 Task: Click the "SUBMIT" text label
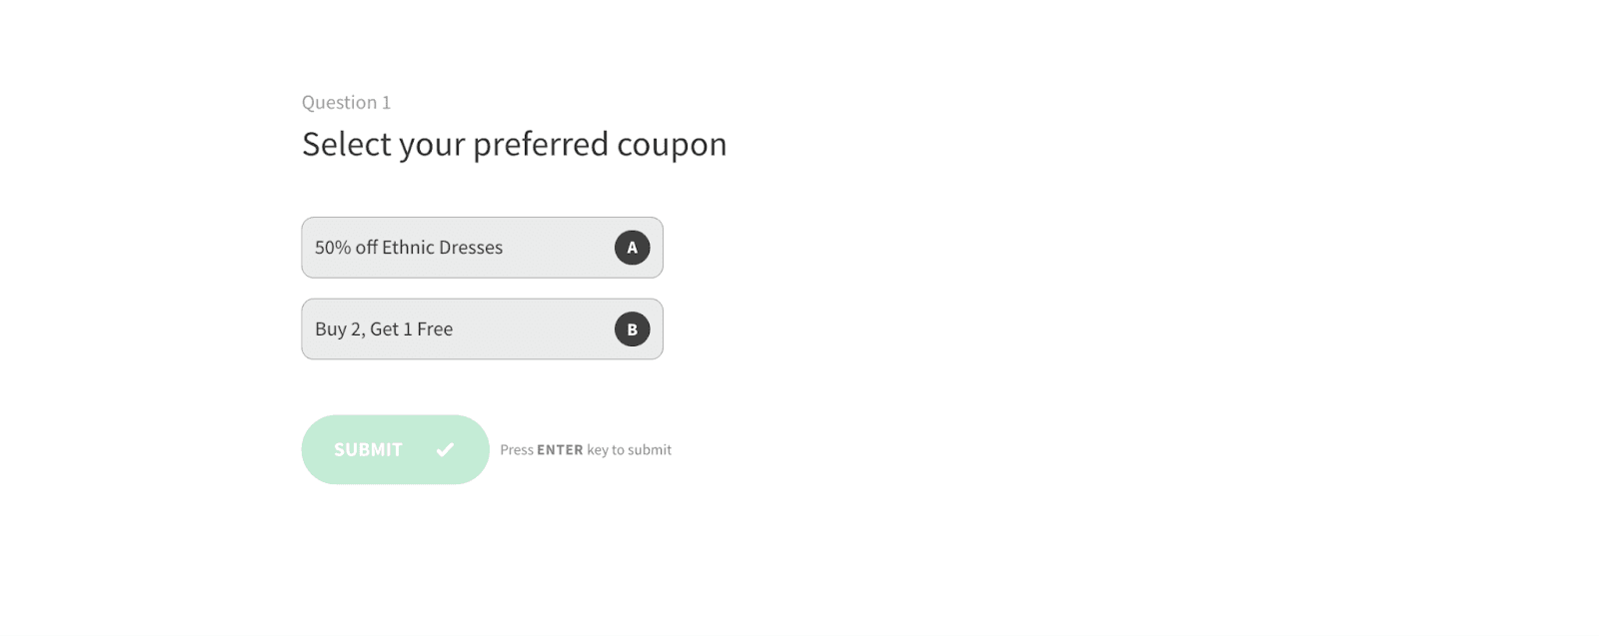click(368, 450)
